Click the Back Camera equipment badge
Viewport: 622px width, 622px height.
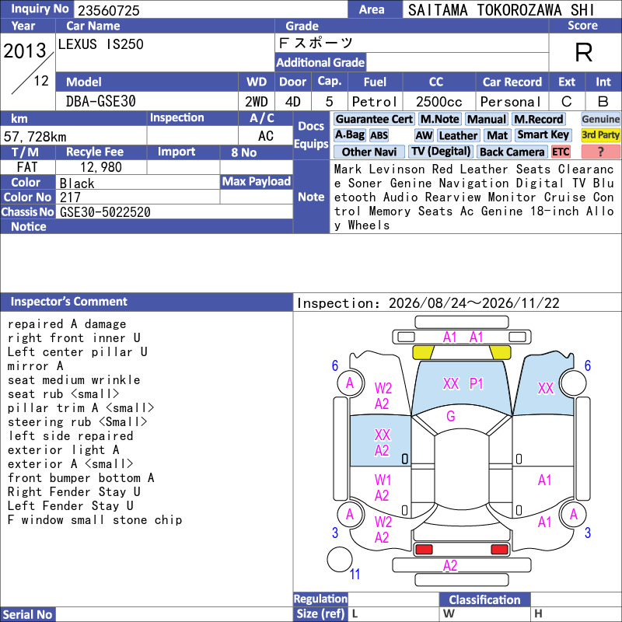[x=512, y=152]
